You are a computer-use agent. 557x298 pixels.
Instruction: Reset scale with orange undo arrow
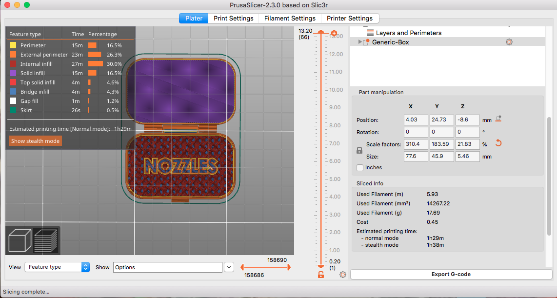[498, 143]
